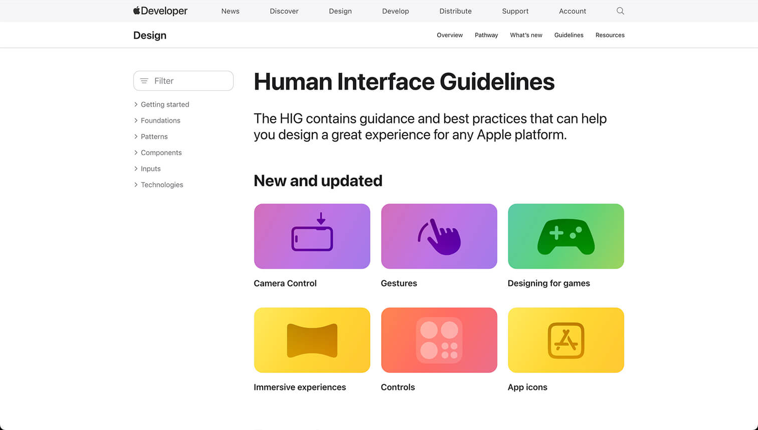
Task: Expand the Components chevron
Action: coord(136,153)
